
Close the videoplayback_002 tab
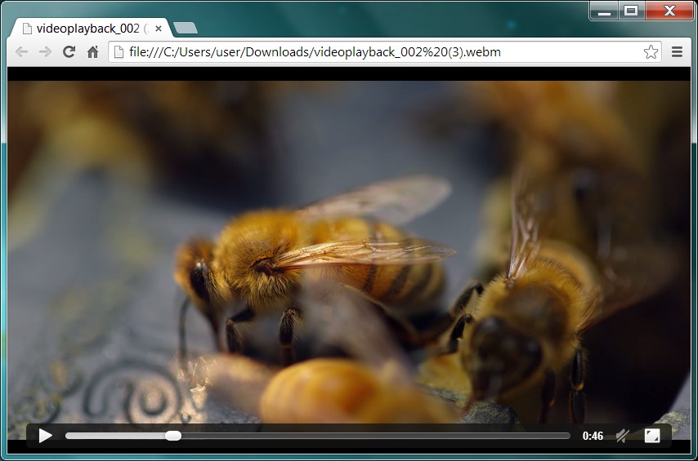coord(159,29)
